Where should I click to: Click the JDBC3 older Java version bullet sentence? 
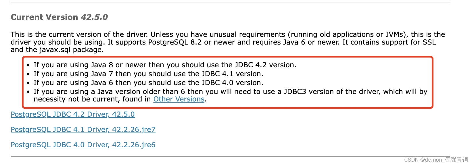point(230,95)
